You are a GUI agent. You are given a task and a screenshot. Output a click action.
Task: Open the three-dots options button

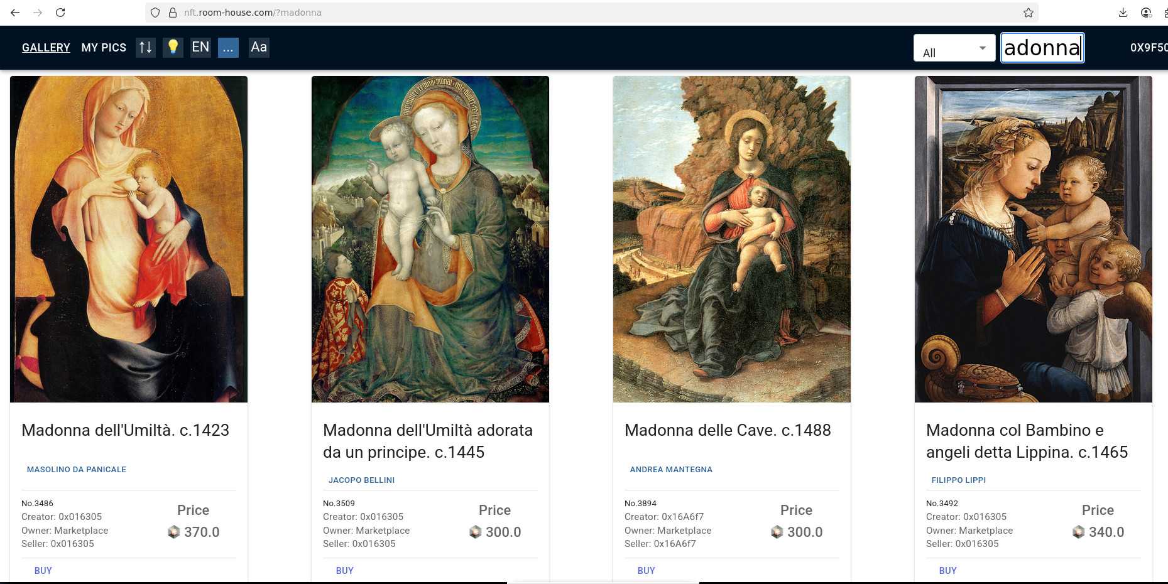(228, 47)
